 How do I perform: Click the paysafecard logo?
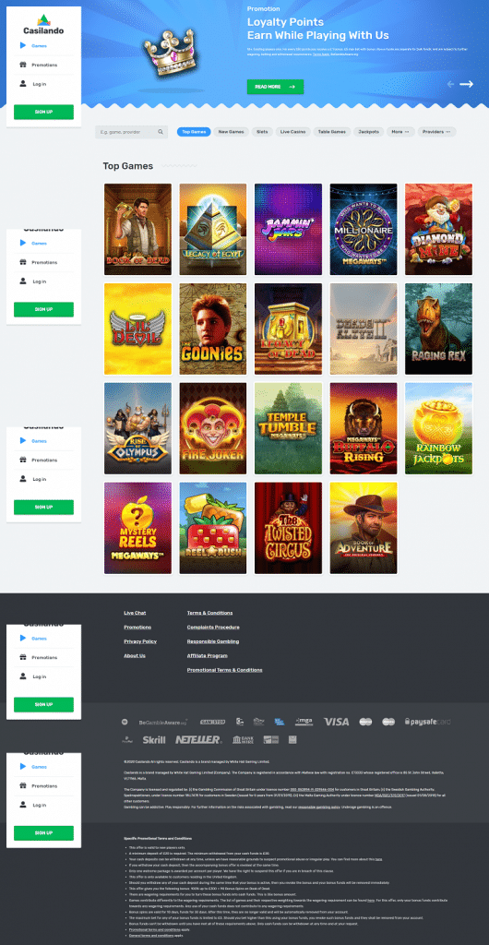[427, 722]
